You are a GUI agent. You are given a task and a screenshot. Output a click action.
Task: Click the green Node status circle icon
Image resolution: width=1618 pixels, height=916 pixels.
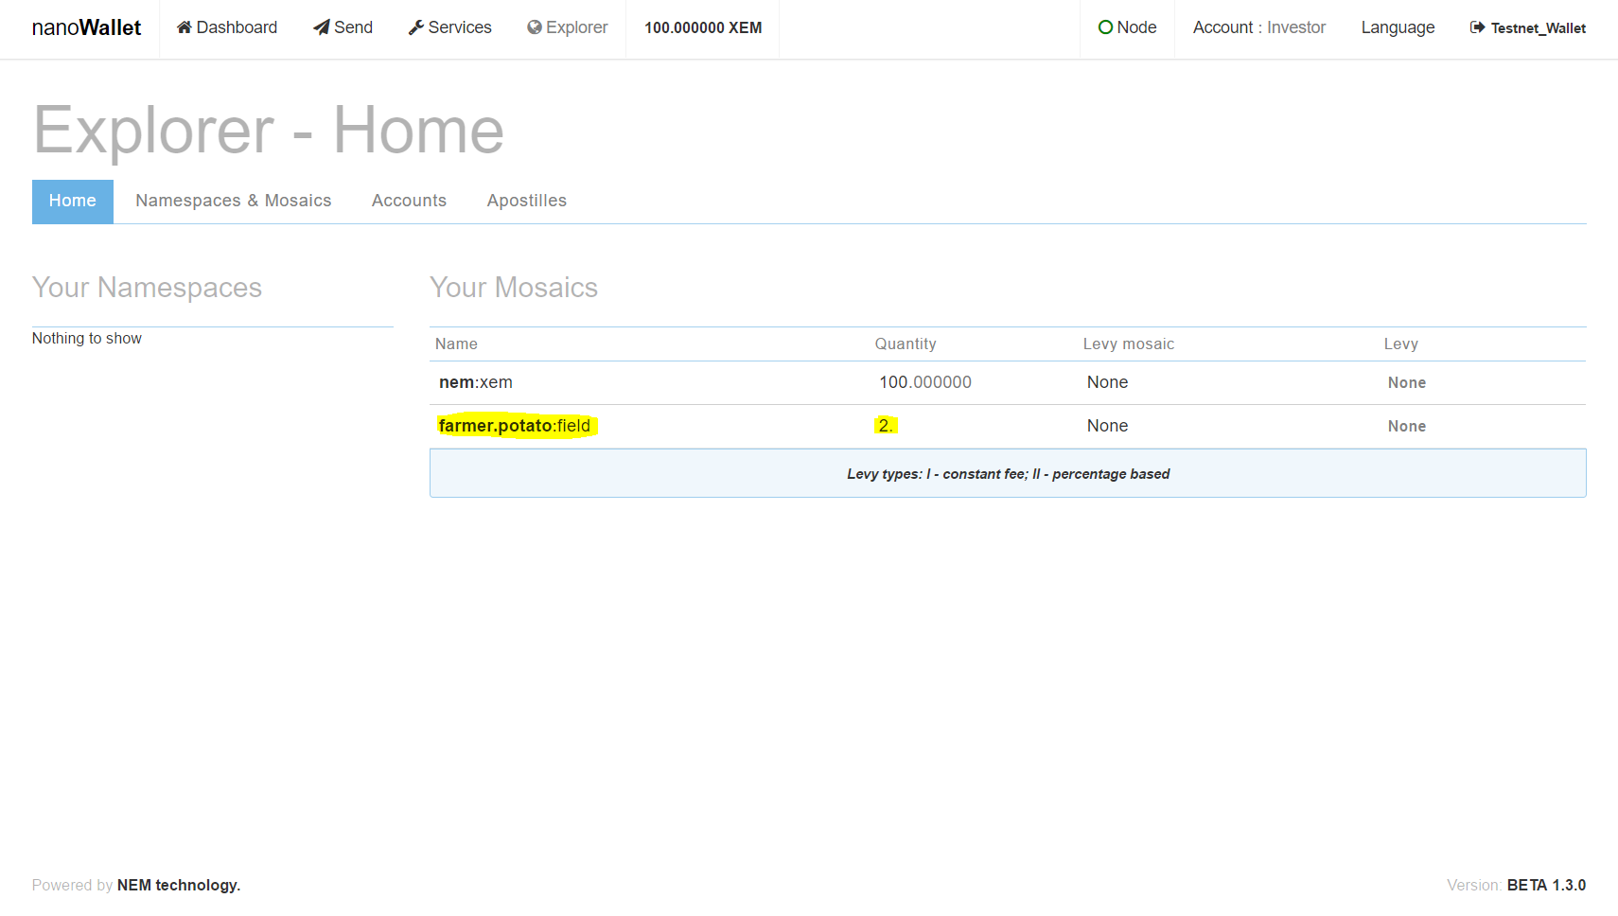tap(1105, 27)
